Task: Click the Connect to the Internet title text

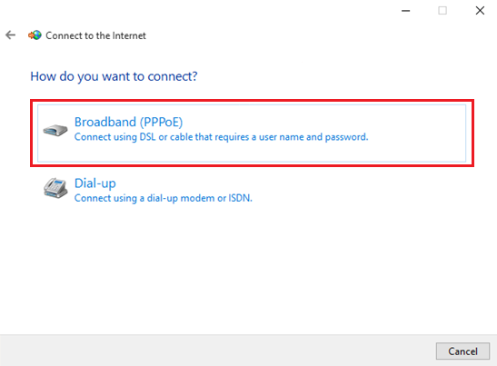Action: pos(95,35)
